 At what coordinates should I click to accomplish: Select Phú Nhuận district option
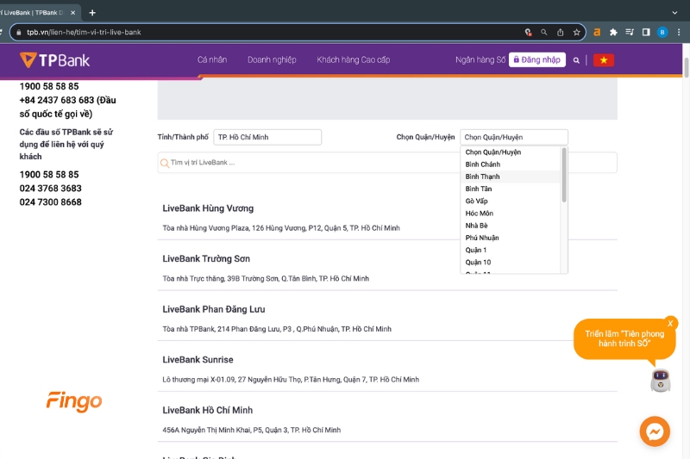pos(511,238)
